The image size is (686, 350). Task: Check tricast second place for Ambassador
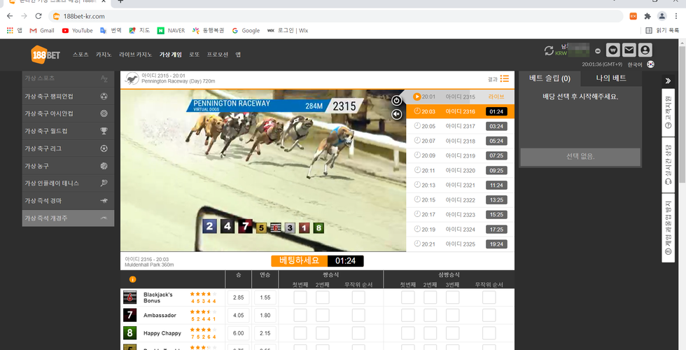click(x=430, y=316)
